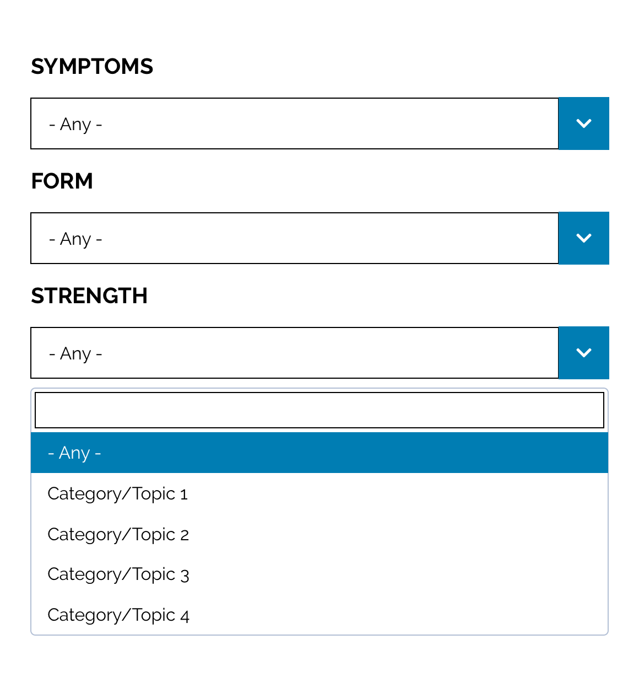Click the word Topic in the first category option
This screenshot has height=688, width=639.
tap(154, 495)
